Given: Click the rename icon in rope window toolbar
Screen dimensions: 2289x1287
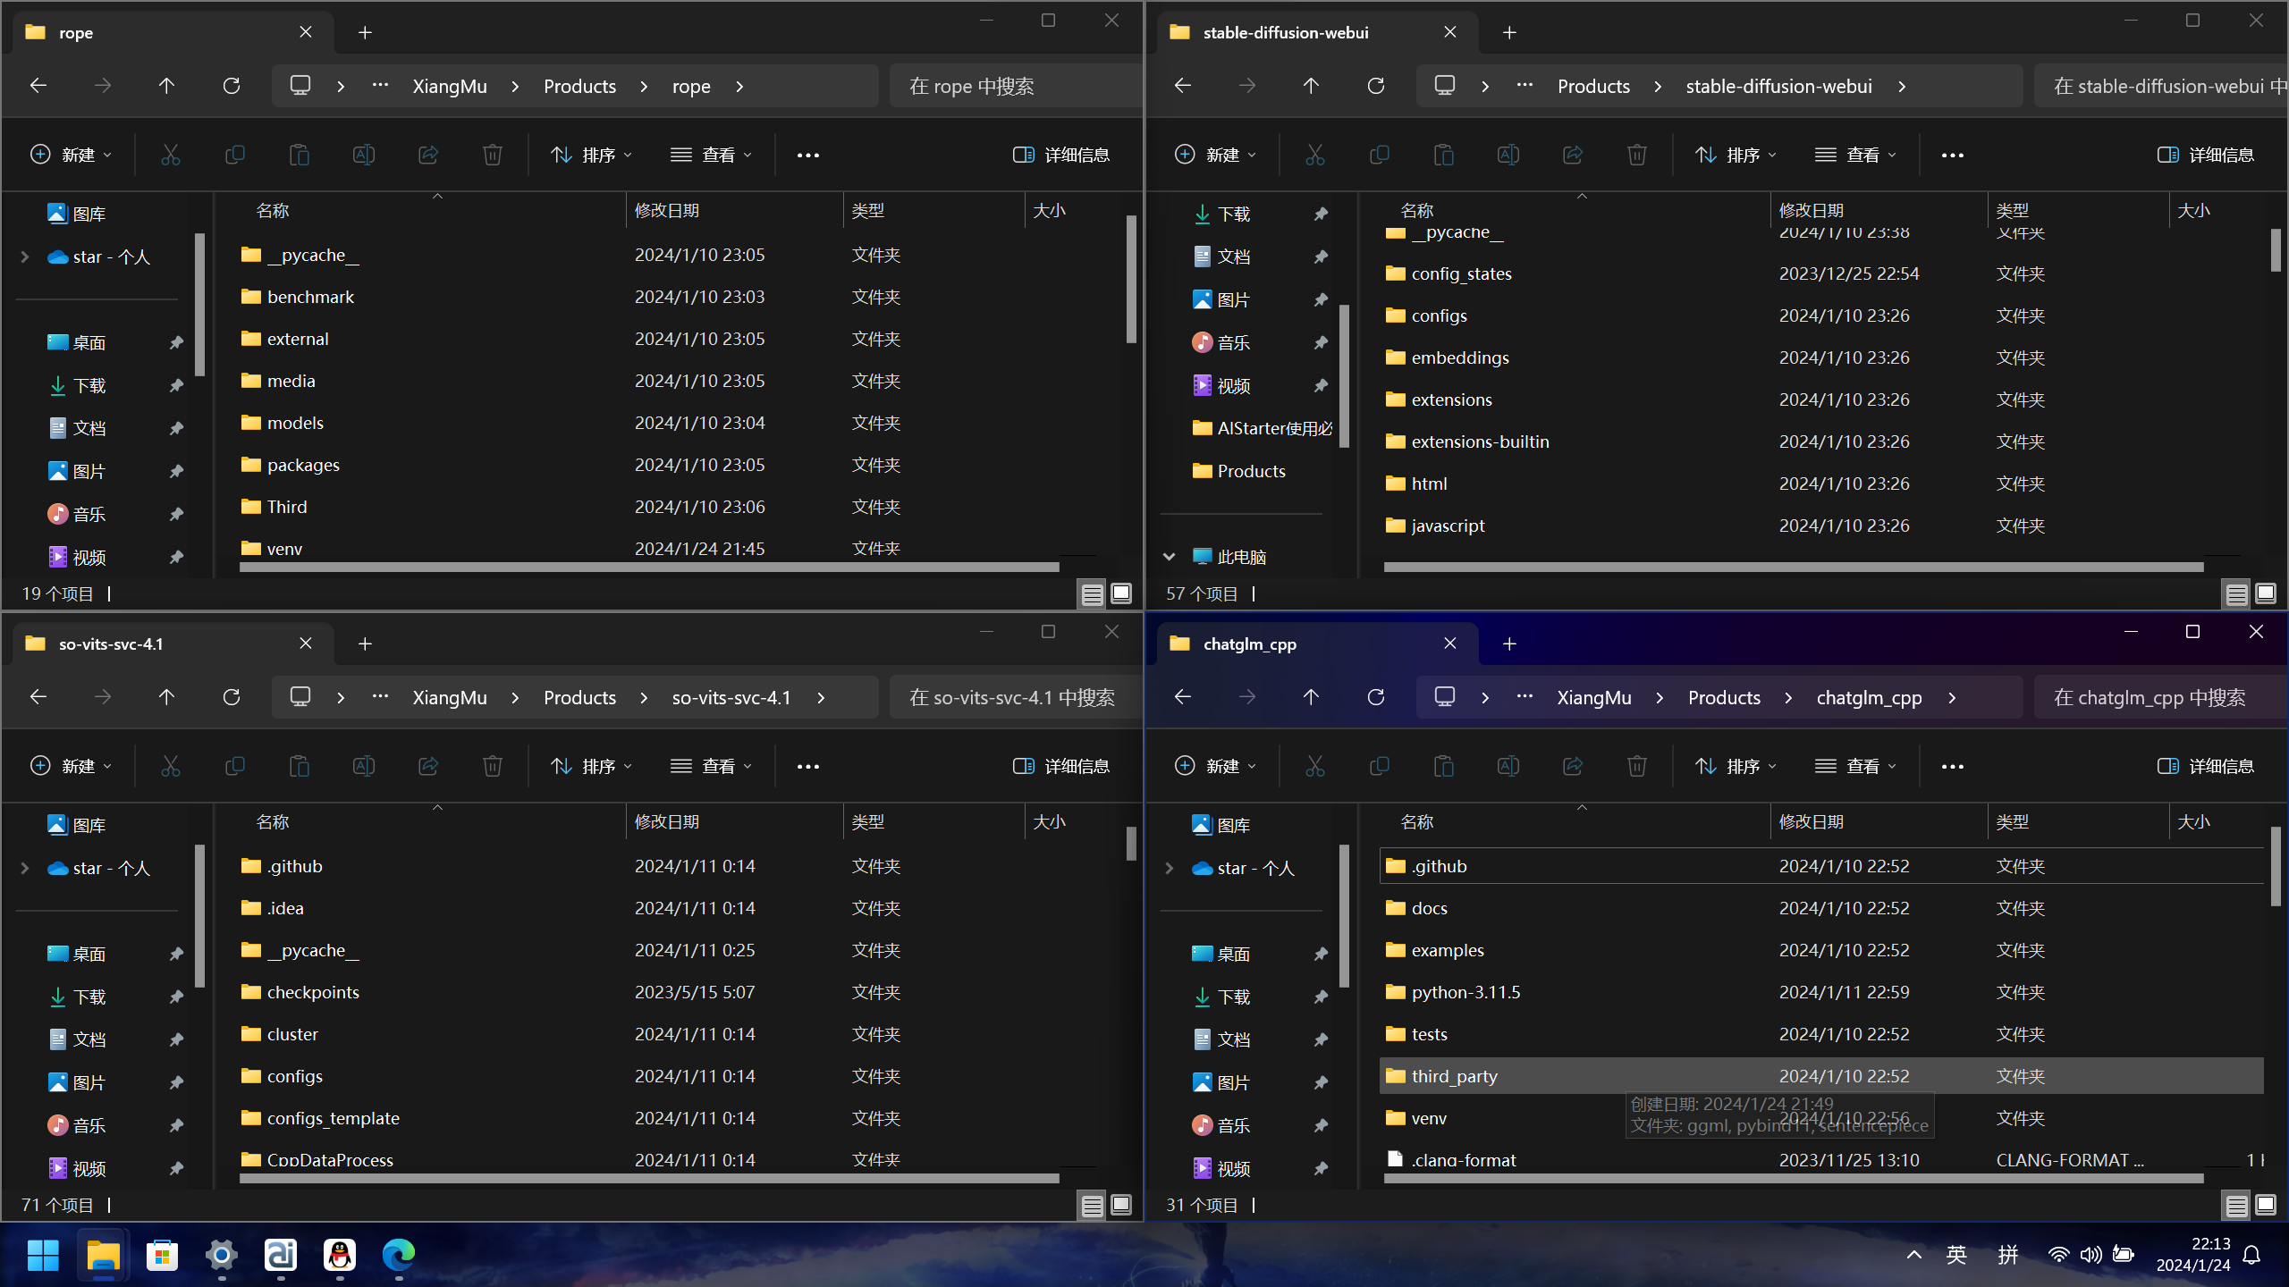Looking at the screenshot, I should 363,155.
